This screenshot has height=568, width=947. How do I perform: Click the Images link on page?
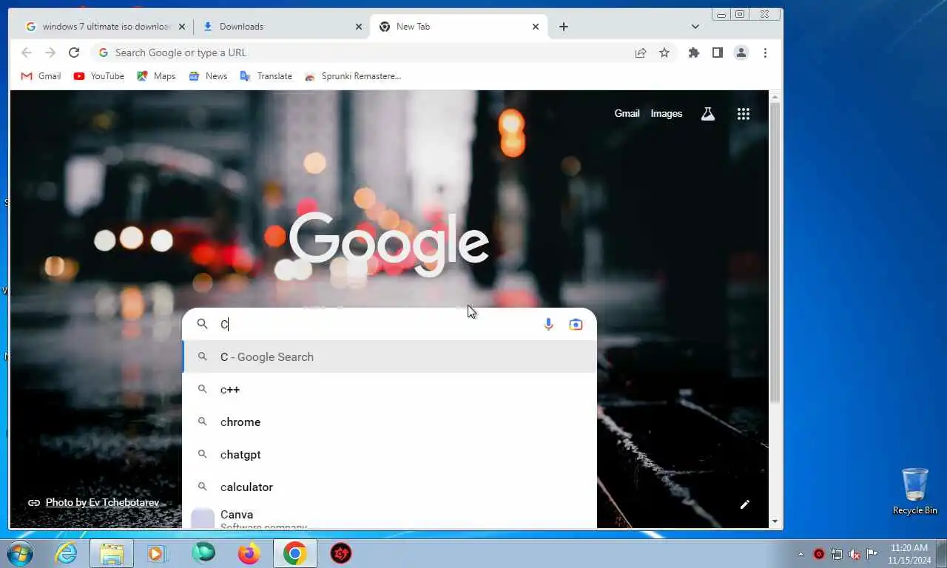(x=666, y=114)
